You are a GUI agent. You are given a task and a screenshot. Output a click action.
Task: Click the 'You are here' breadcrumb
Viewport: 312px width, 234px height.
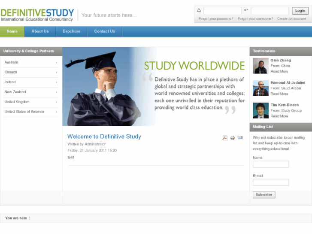[18, 218]
